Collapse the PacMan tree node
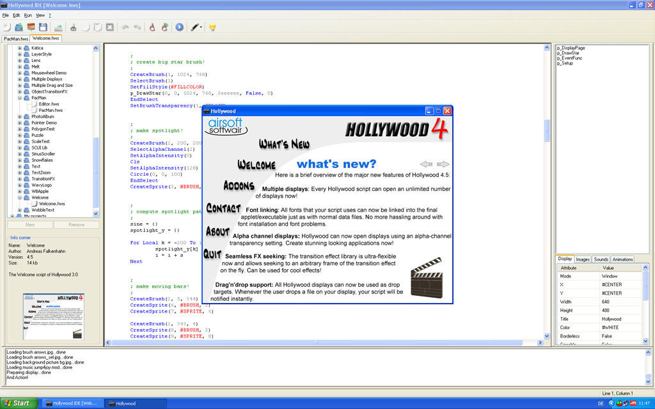The width and height of the screenshot is (655, 409). [x=20, y=98]
